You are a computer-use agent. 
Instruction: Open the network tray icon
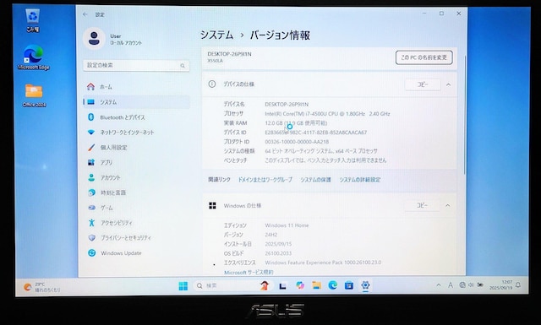462,285
